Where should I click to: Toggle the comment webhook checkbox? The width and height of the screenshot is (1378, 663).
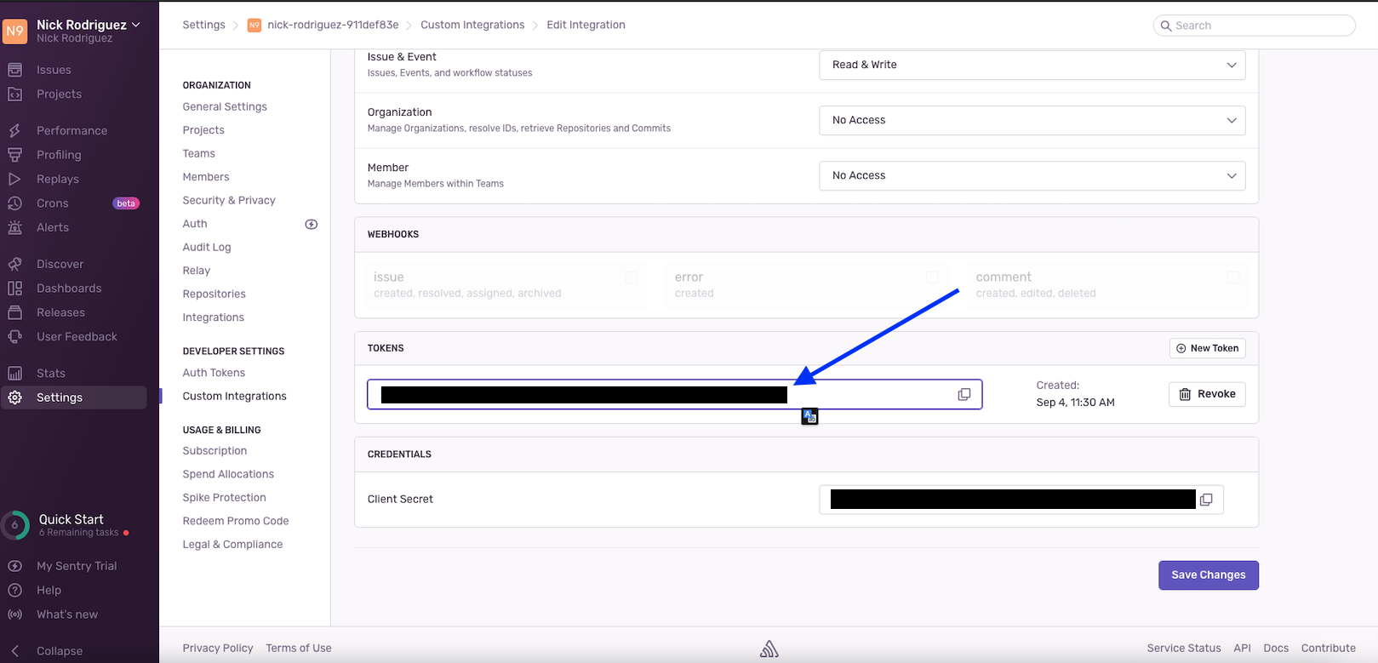pos(1233,277)
